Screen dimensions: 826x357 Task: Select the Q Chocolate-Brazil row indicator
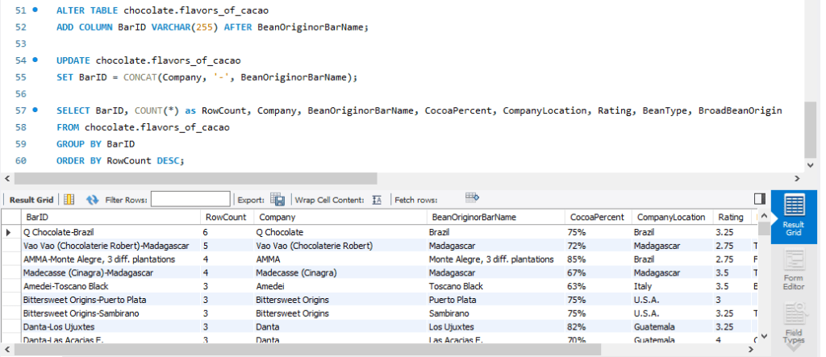(10, 232)
